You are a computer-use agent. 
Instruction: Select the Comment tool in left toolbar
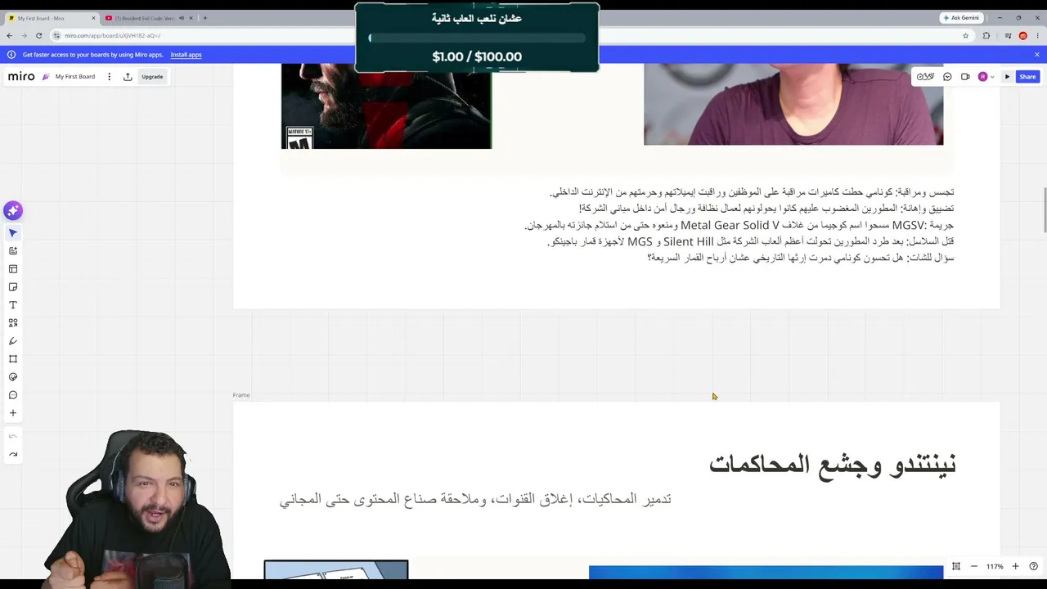click(13, 395)
